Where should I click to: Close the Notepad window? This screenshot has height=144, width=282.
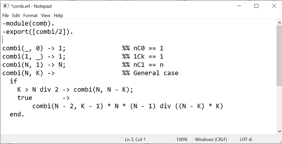pos(272,6)
